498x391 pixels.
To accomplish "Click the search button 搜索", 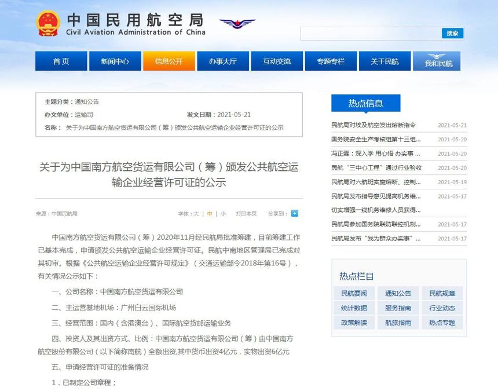I will pyautogui.click(x=452, y=34).
